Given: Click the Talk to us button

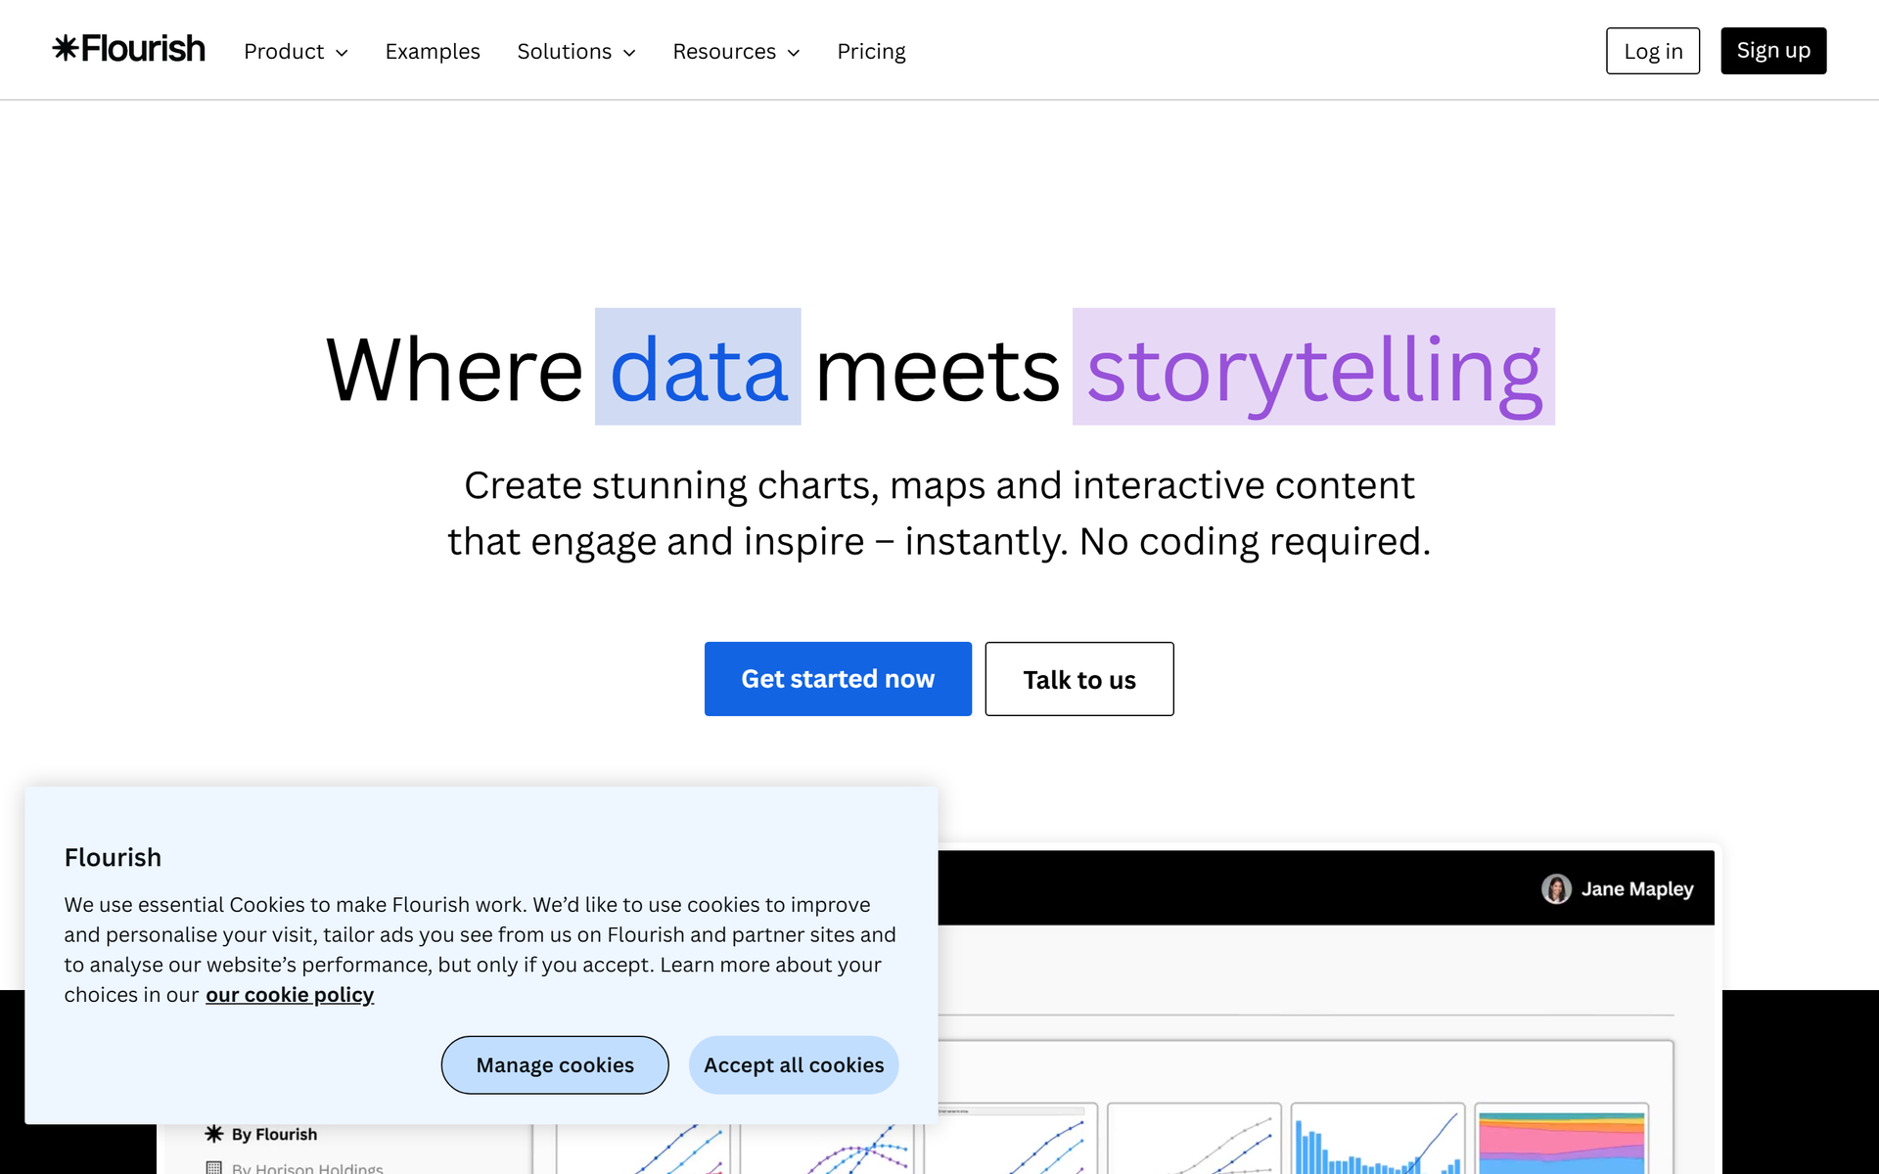Looking at the screenshot, I should coord(1079,679).
